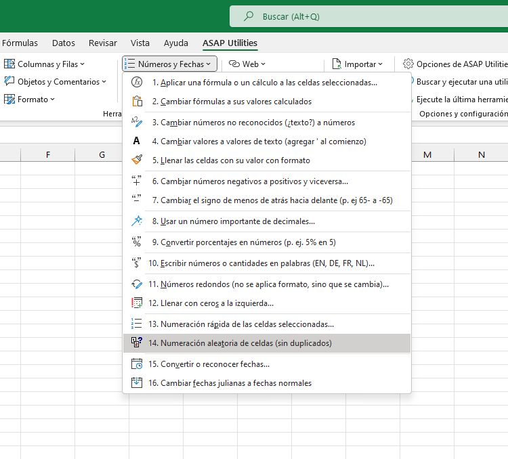508x459 pixels.
Task: Click the question-mark icon for Numeración aleatoria
Action: 137,343
